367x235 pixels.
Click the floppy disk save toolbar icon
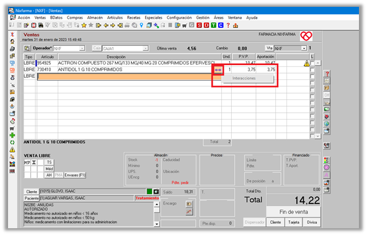[x=41, y=25]
